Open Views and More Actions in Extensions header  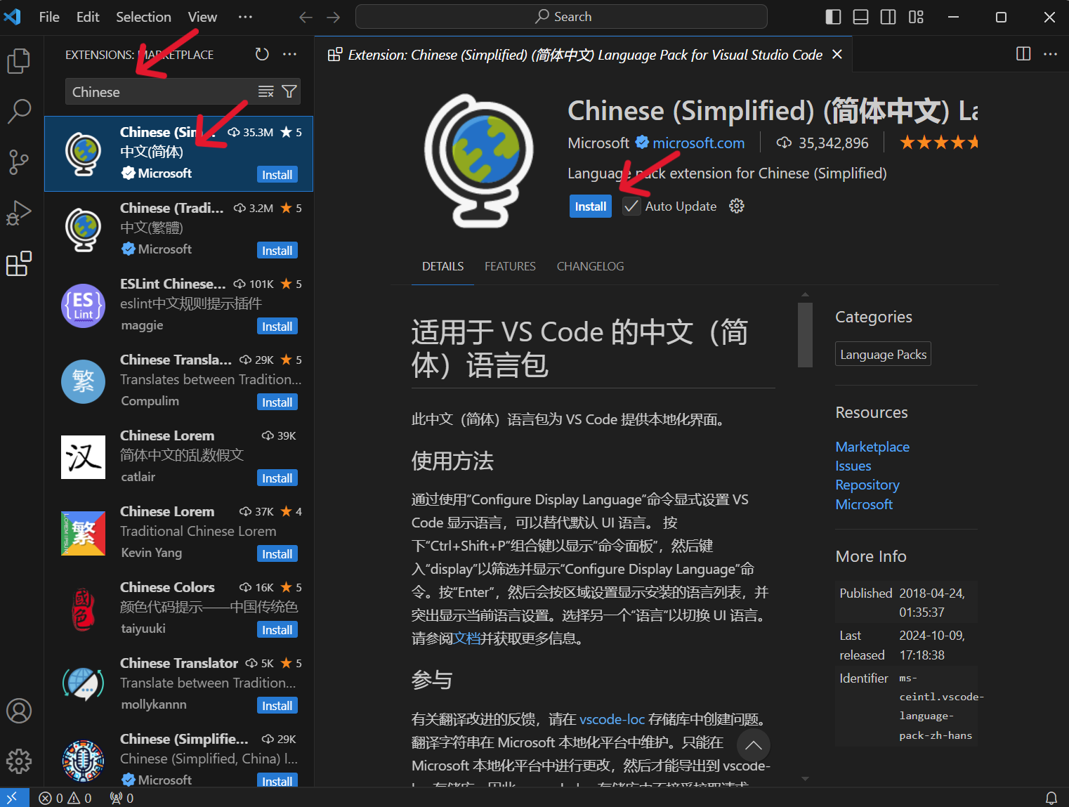pos(289,54)
